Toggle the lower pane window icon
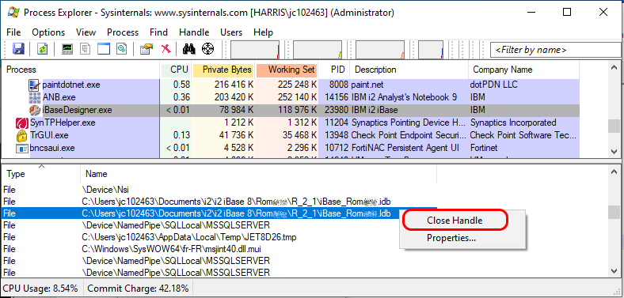 (x=104, y=49)
